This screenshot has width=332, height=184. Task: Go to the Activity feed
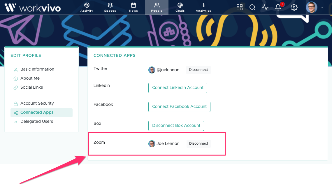coord(87,7)
